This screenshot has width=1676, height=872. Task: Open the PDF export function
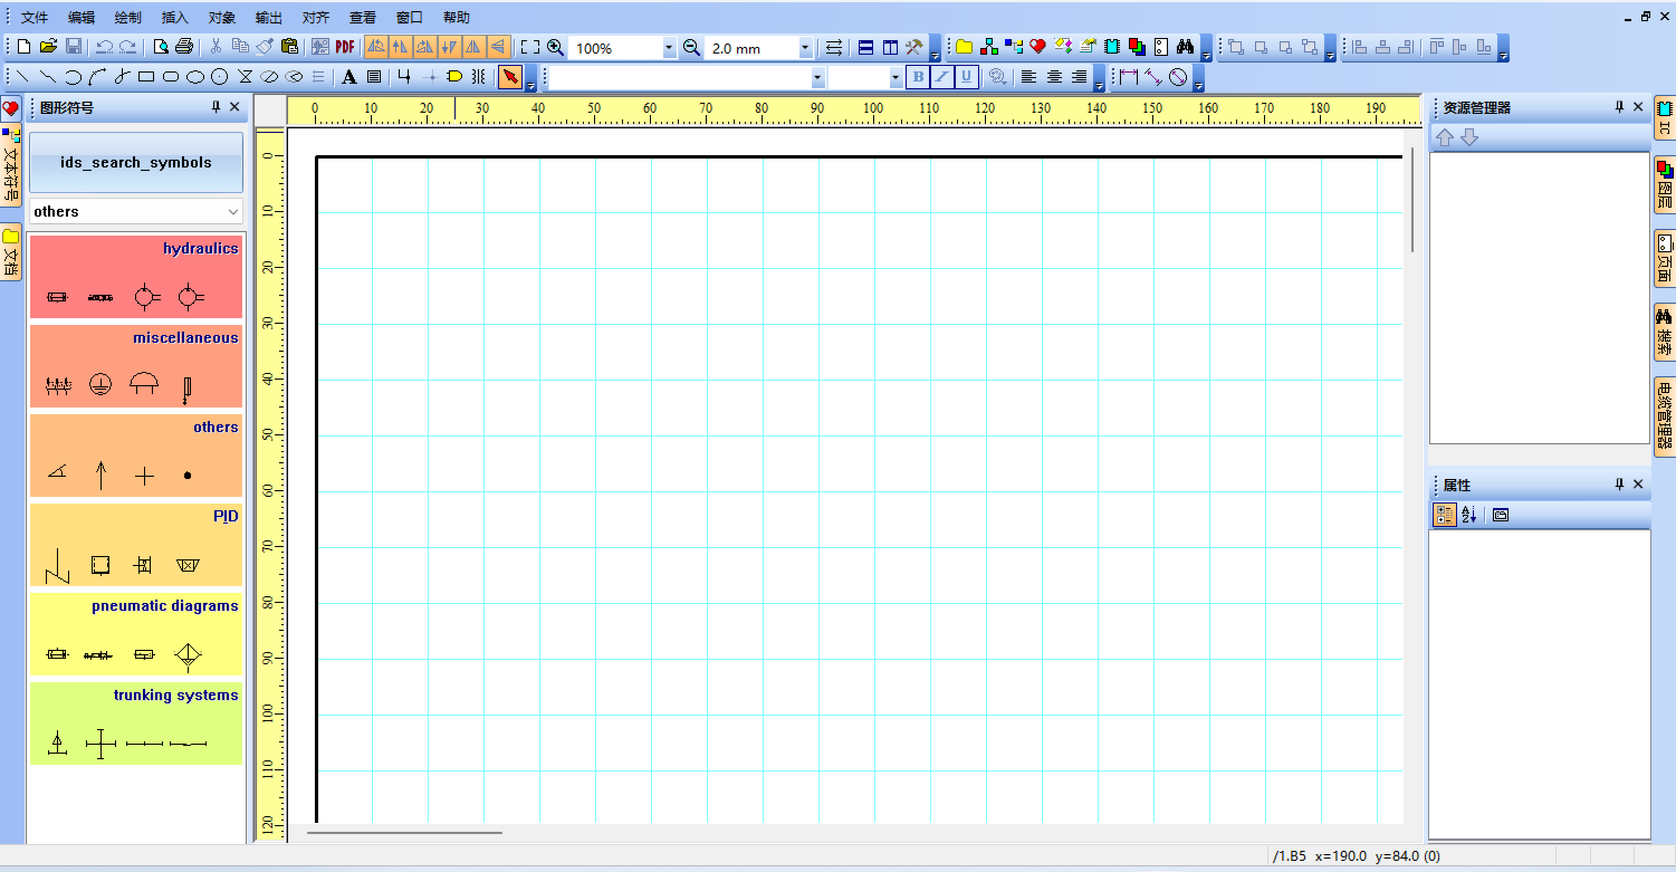click(x=344, y=47)
